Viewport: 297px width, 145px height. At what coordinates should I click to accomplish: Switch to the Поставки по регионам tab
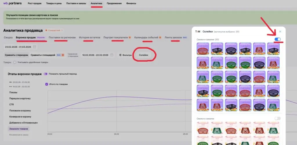pyautogui.click(x=62, y=37)
